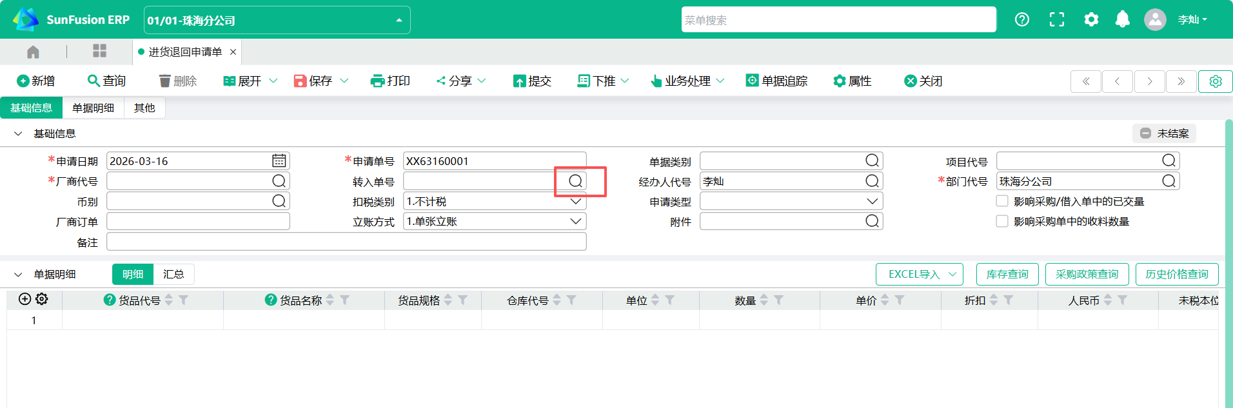Click the 单据追踪 document tracking icon
1233x408 pixels.
pyautogui.click(x=752, y=81)
